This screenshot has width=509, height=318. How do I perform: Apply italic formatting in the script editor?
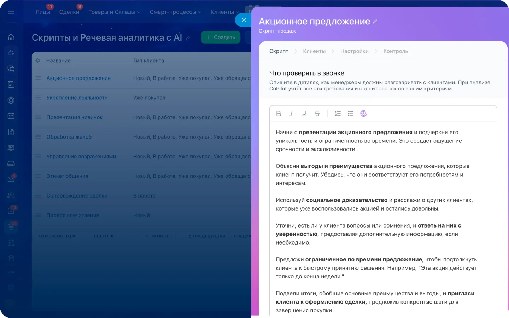291,113
